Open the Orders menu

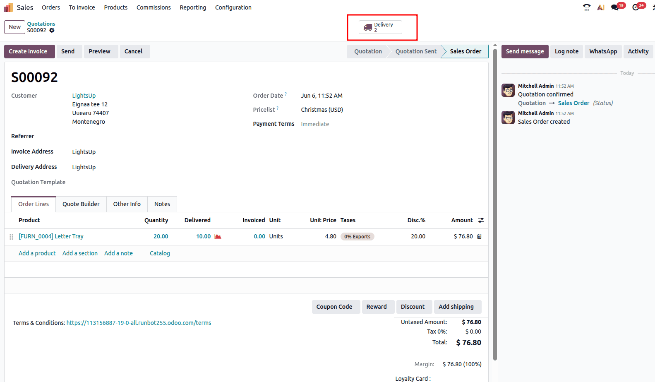coord(51,7)
